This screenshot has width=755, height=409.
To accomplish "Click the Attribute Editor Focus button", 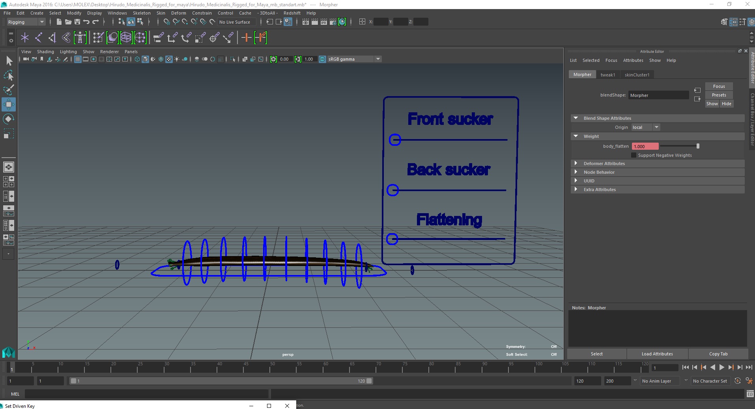I will [x=719, y=86].
